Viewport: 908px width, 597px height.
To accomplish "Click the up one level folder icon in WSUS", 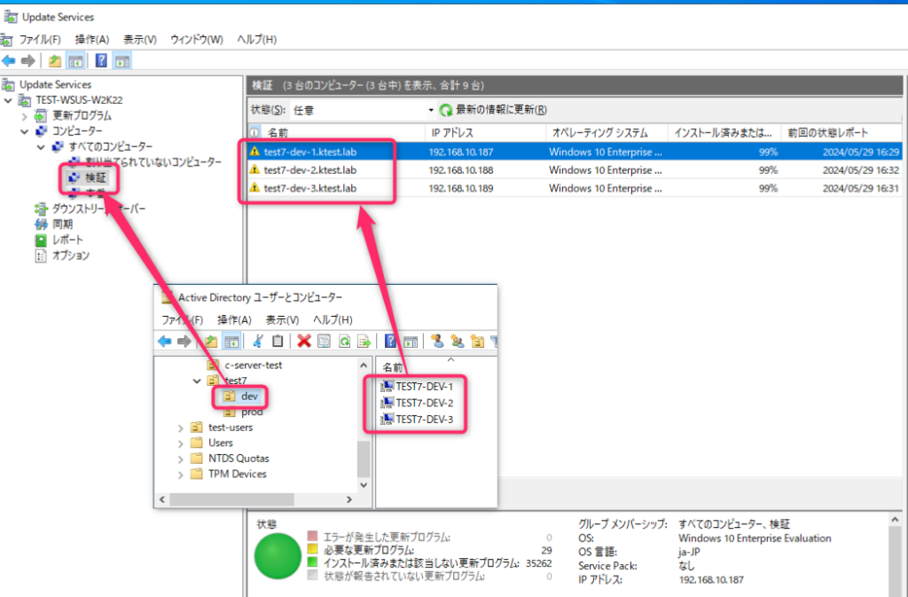I will point(55,59).
